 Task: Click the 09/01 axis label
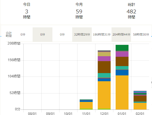(50, 114)
